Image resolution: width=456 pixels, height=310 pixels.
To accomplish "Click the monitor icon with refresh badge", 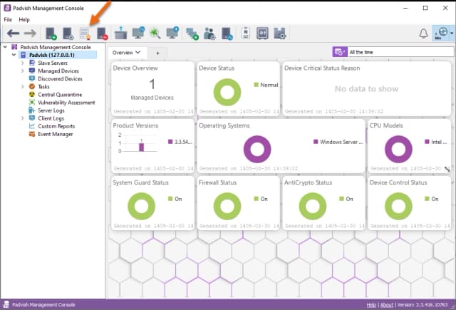I will (x=138, y=33).
